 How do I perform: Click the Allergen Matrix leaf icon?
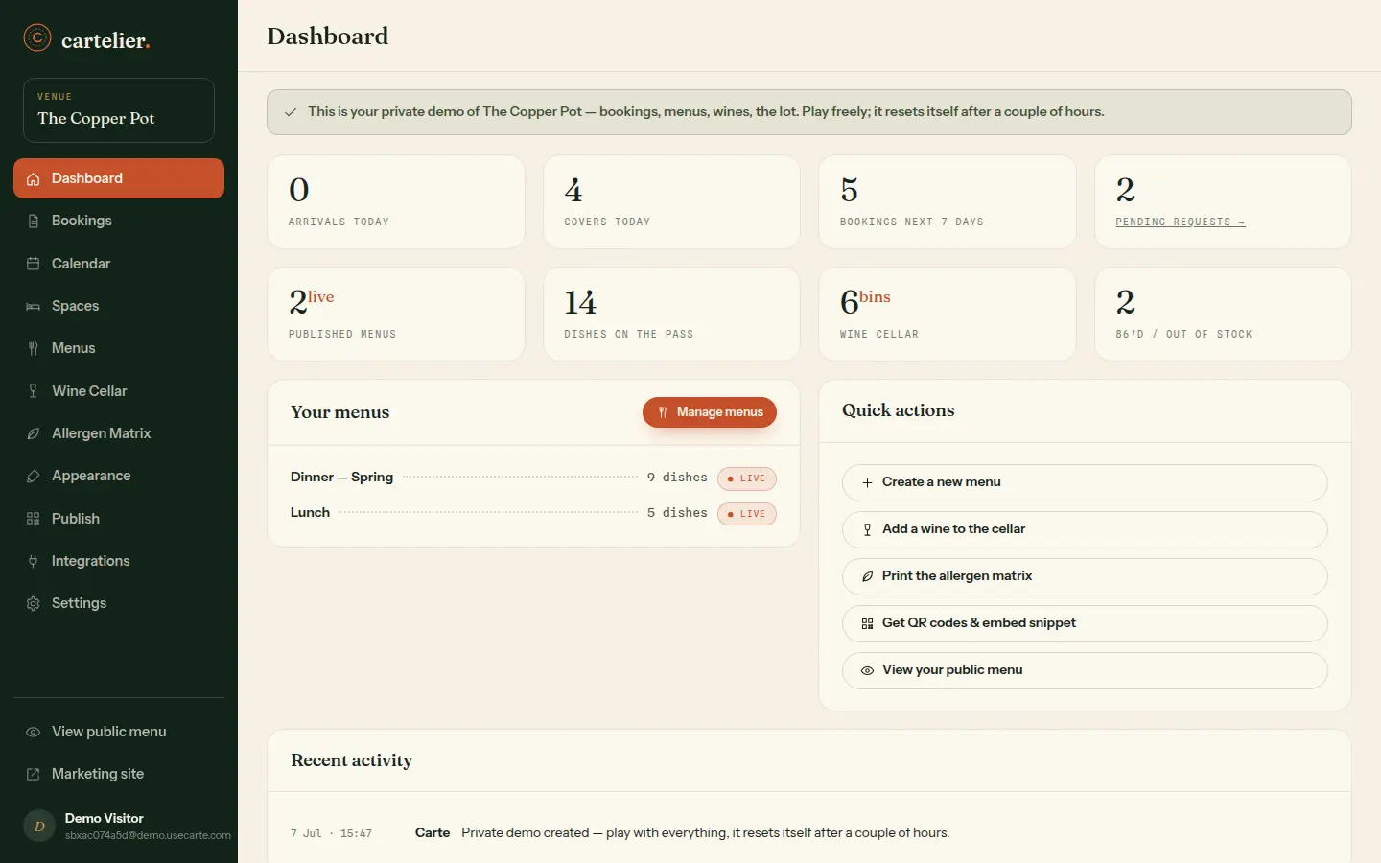click(x=34, y=434)
